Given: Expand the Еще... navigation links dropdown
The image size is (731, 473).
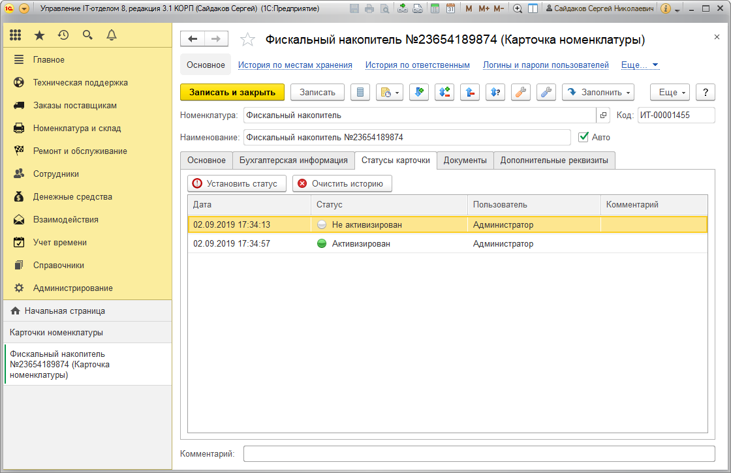Looking at the screenshot, I should coord(640,65).
